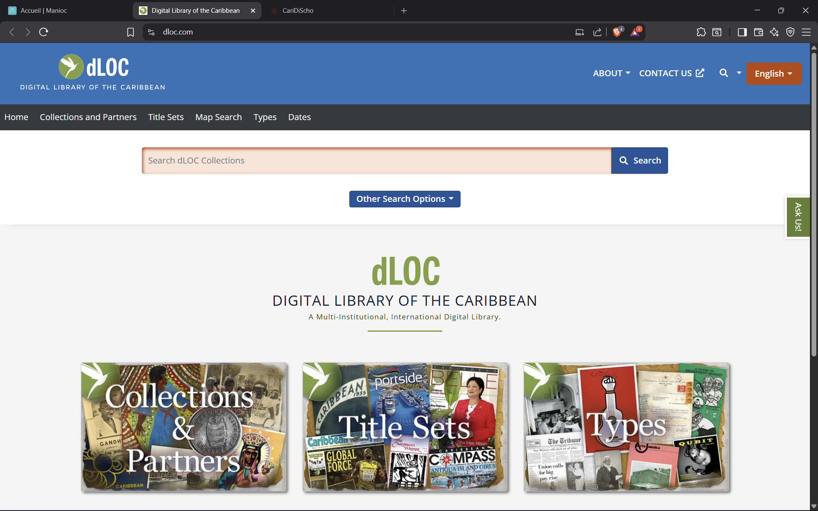
Task: Expand the ABOUT menu
Action: [611, 73]
